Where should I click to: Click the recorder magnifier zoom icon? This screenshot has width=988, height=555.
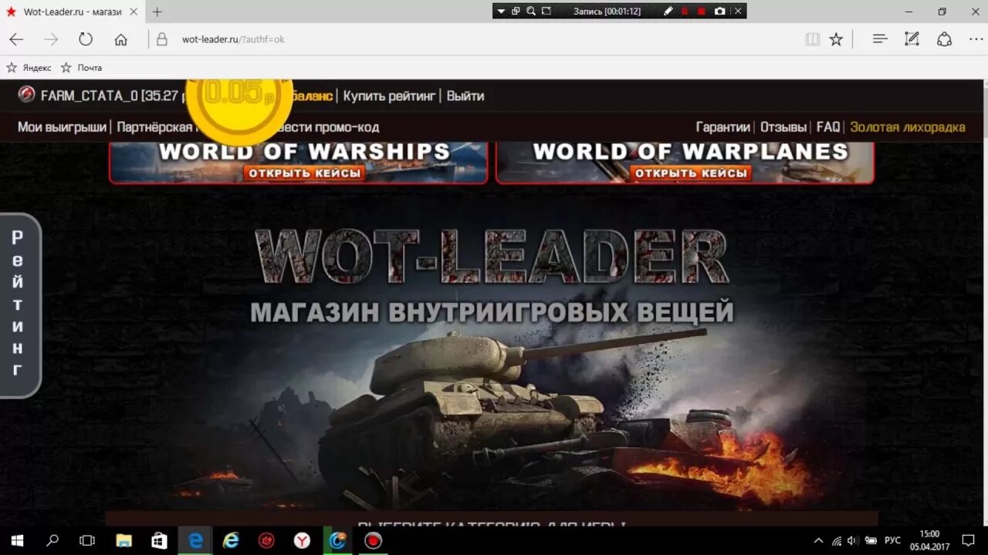pos(531,11)
